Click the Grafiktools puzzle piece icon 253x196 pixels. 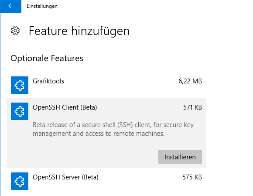coord(20,85)
